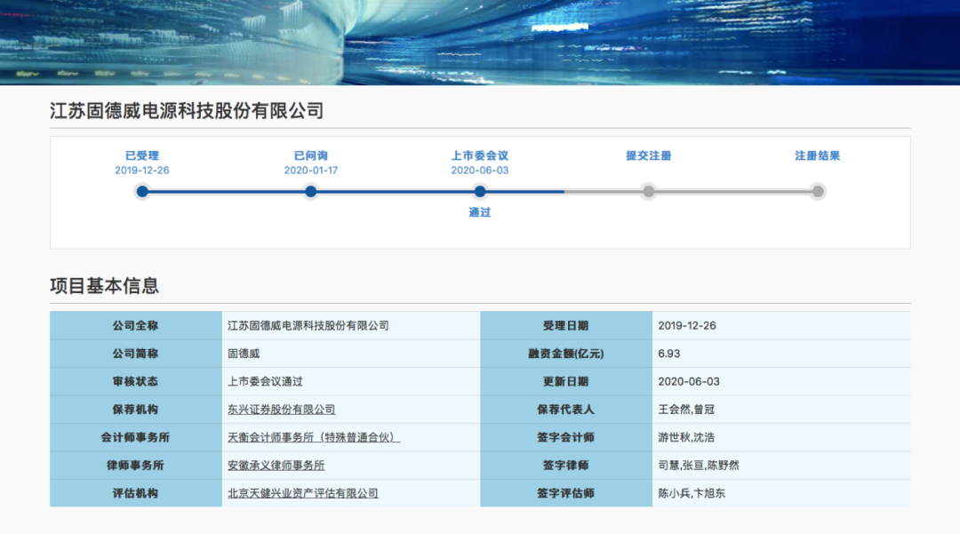Viewport: 960px width, 534px height.
Task: Click the 注册结果 stage label
Action: [818, 155]
